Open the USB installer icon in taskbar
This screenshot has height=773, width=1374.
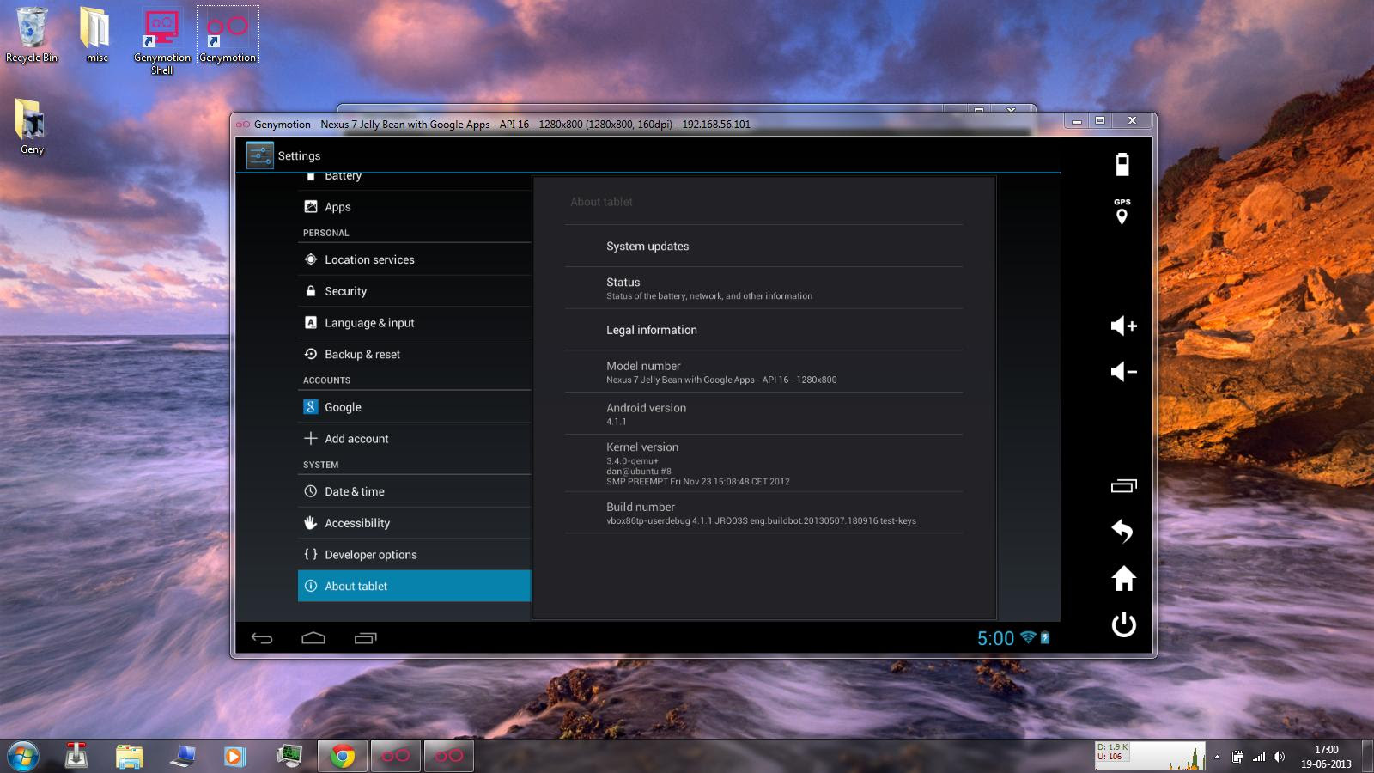pos(76,756)
